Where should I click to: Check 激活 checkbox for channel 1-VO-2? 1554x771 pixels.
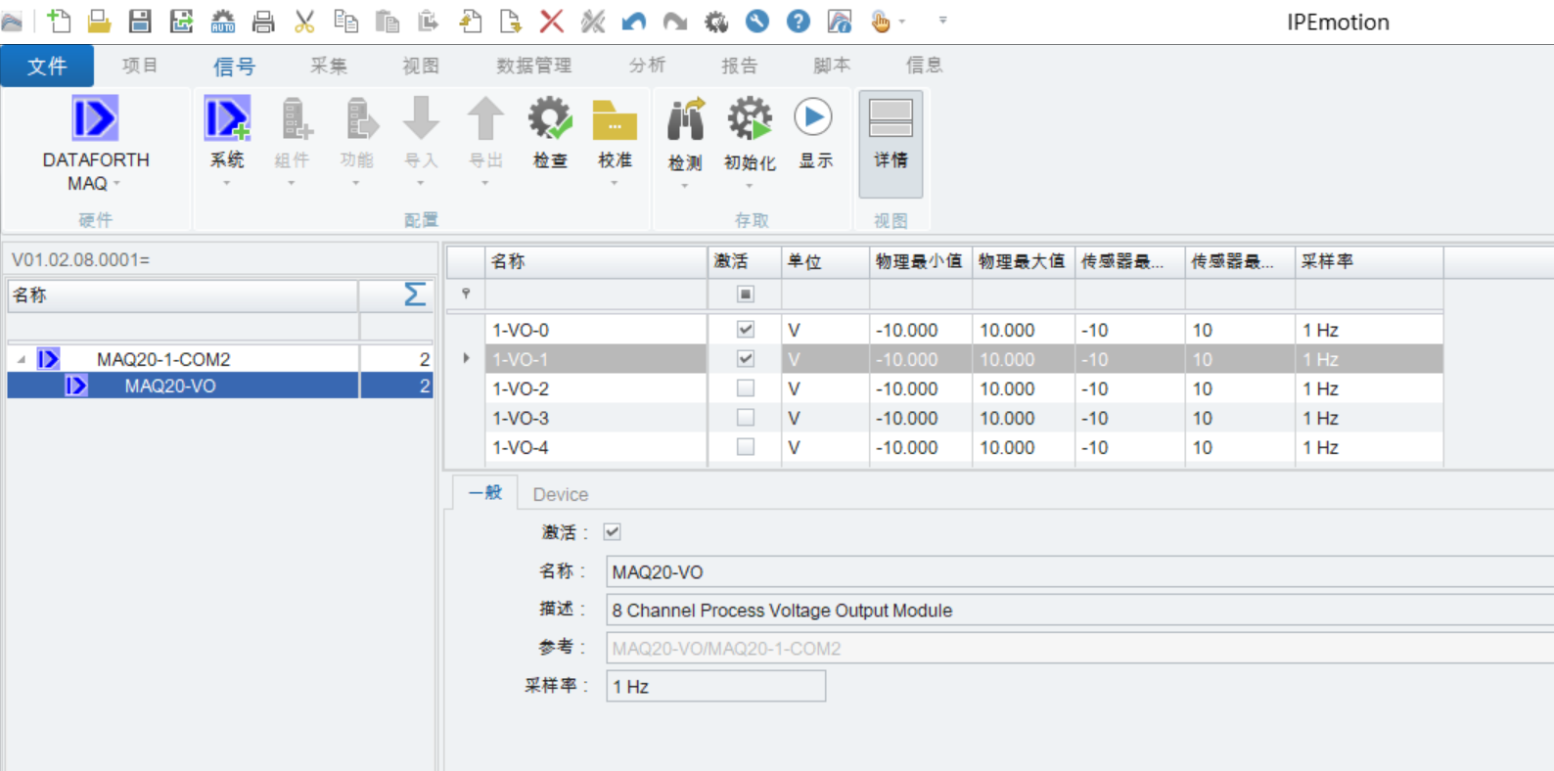[x=746, y=388]
